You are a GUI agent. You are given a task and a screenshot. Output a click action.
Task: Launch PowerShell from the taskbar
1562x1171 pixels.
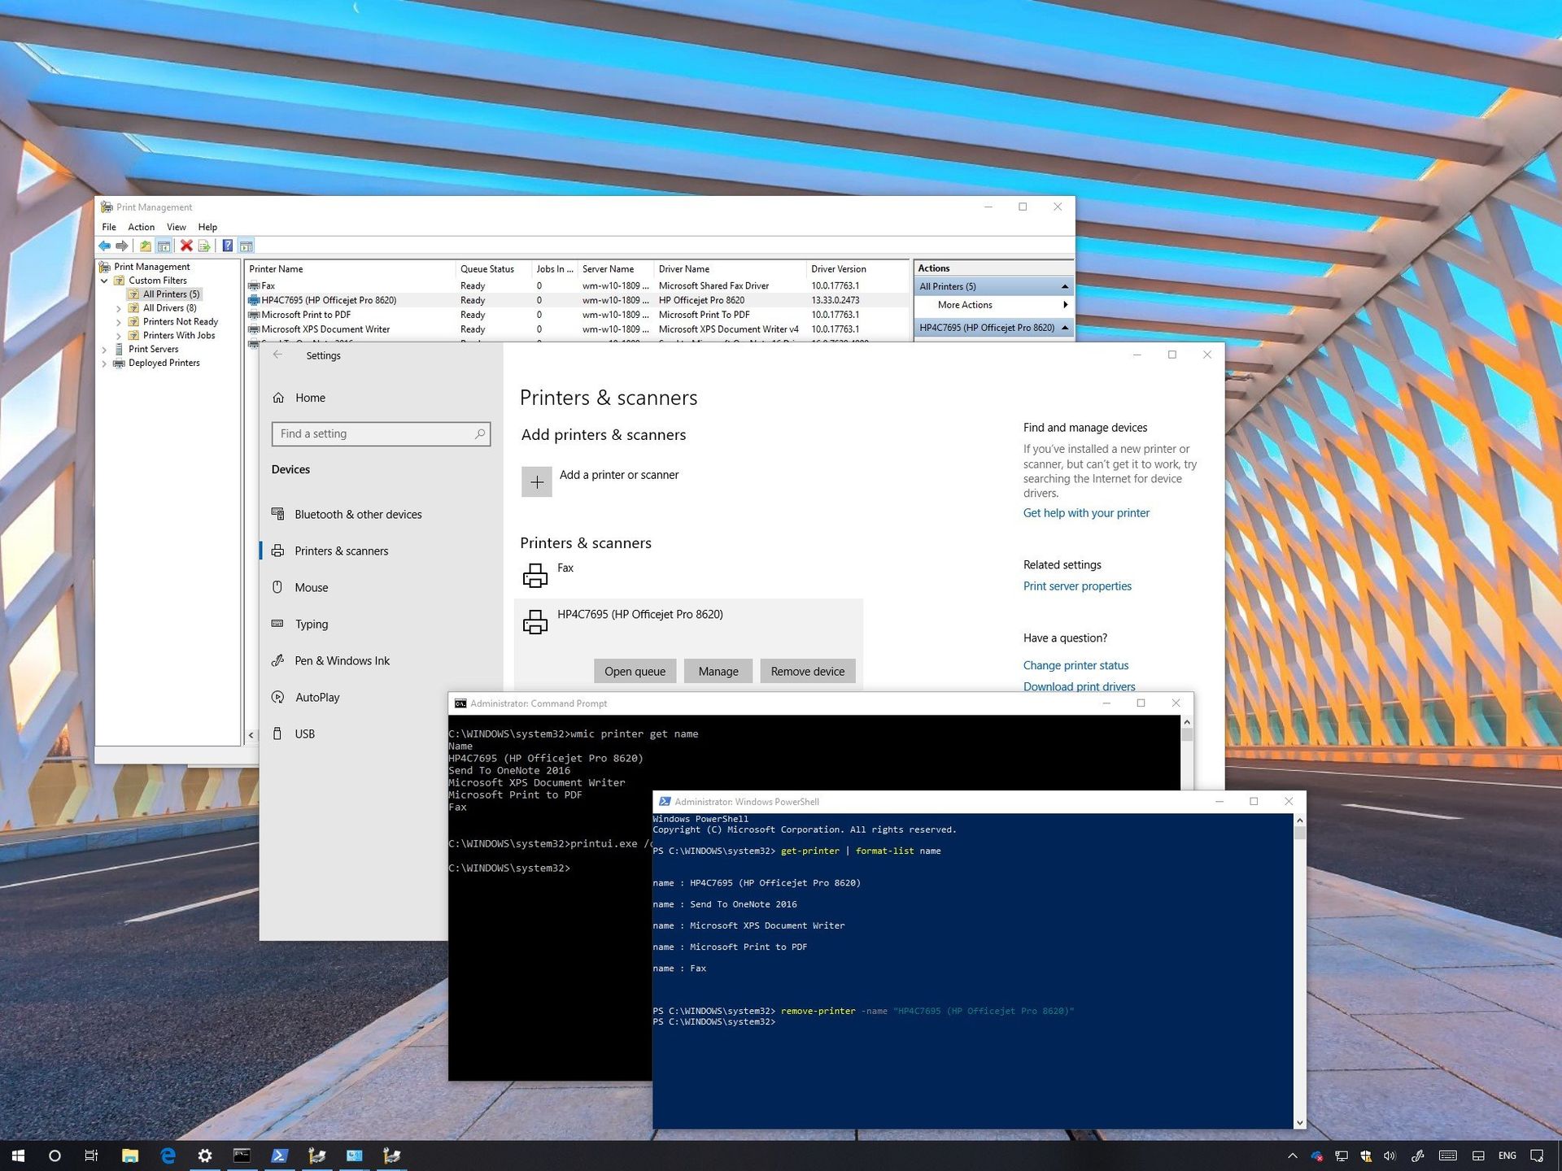pyautogui.click(x=280, y=1155)
